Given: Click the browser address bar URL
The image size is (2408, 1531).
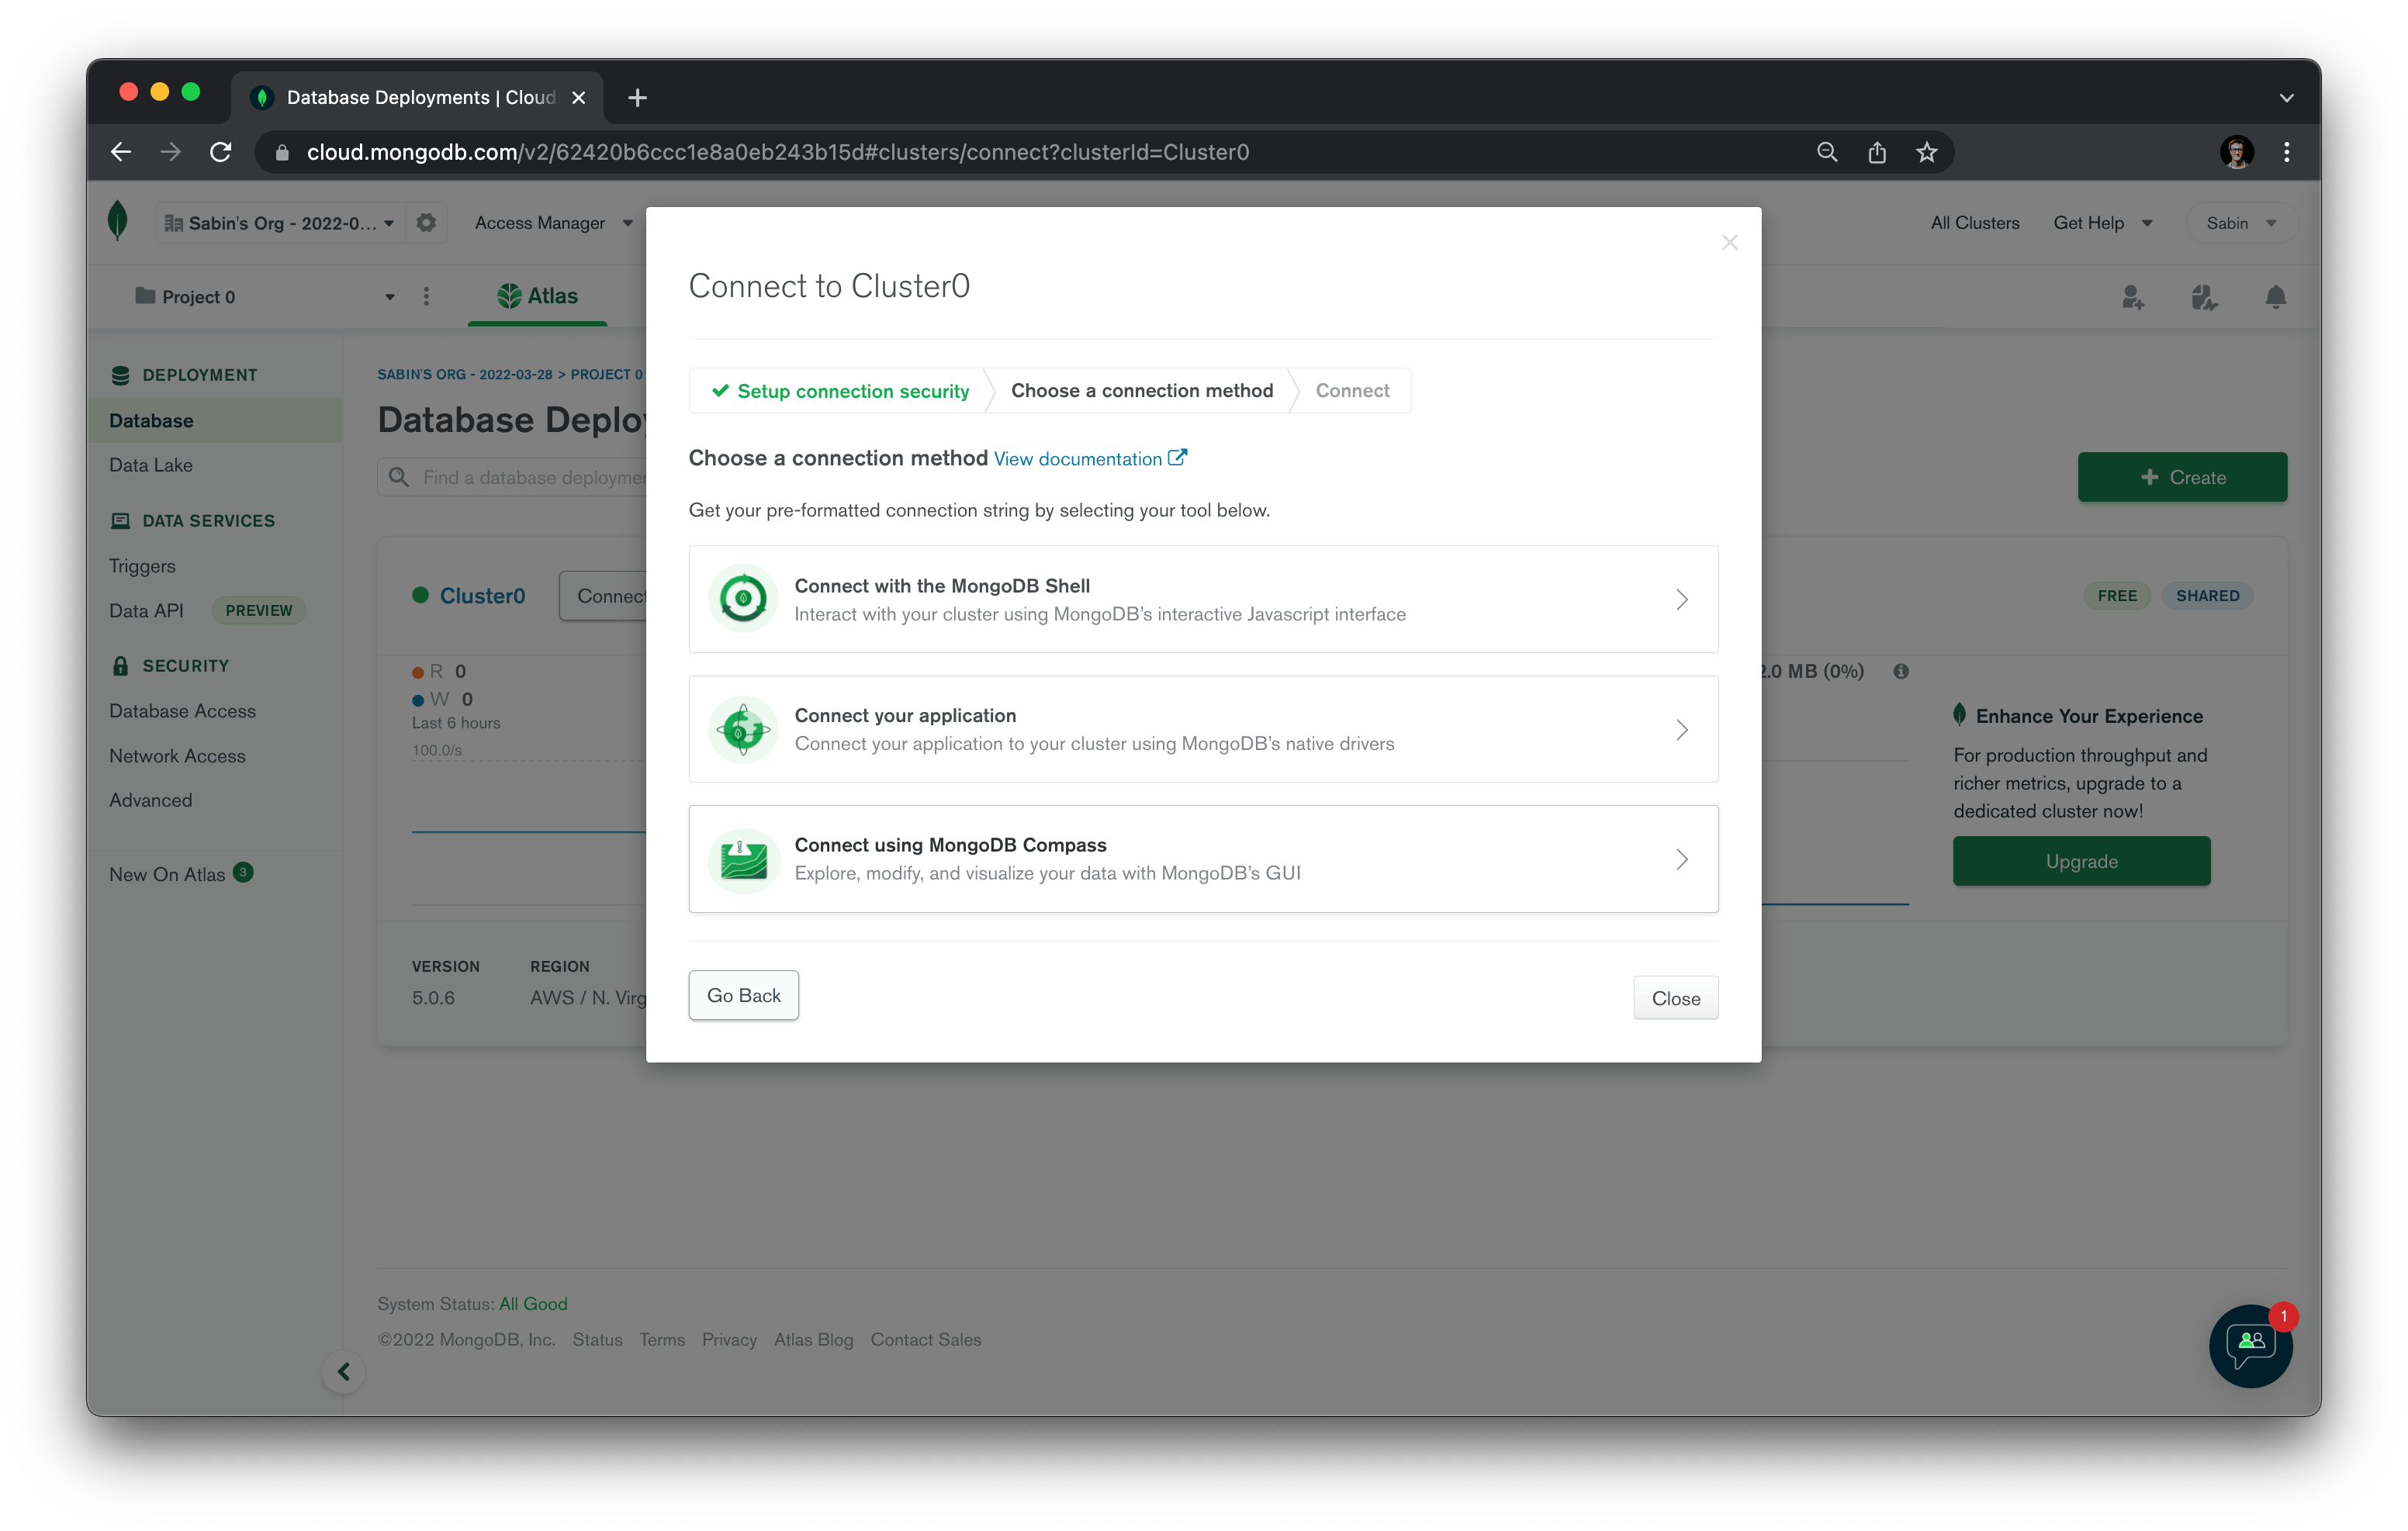Looking at the screenshot, I should [x=777, y=152].
